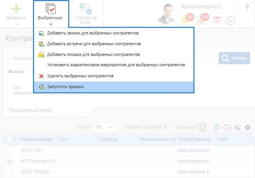Open the help question mark icon
Image resolution: width=255 pixels, height=178 pixels.
tap(247, 7)
